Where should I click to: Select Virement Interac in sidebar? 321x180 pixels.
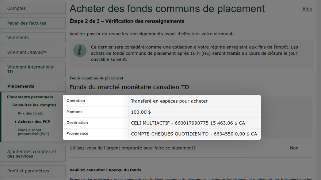pos(33,52)
